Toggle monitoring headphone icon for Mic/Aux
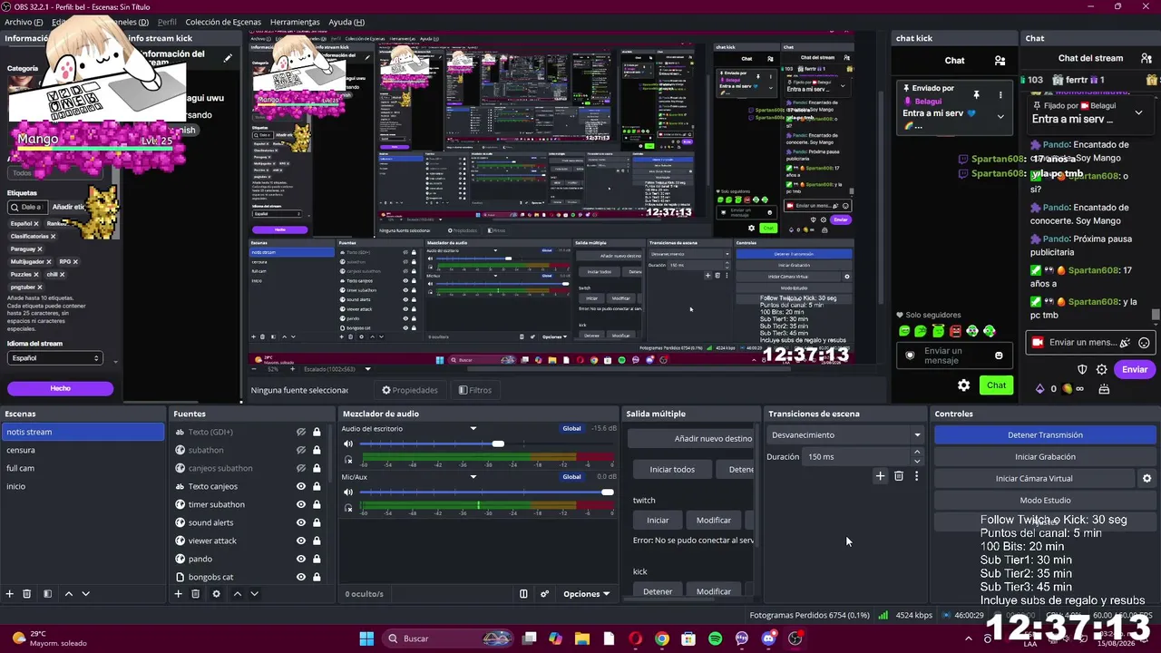The width and height of the screenshot is (1161, 653). click(x=347, y=509)
